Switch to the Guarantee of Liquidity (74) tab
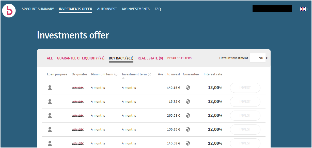This screenshot has width=312, height=148. [81, 58]
